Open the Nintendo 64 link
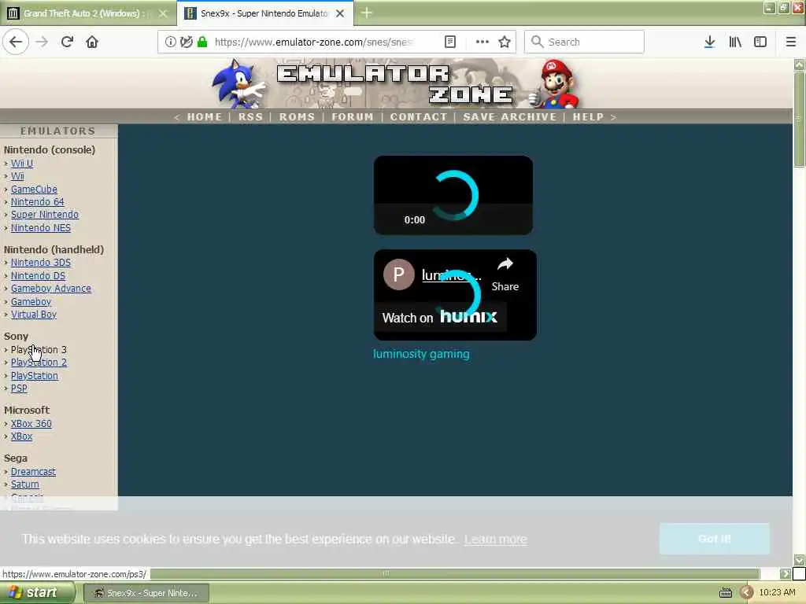The image size is (806, 604). (38, 202)
